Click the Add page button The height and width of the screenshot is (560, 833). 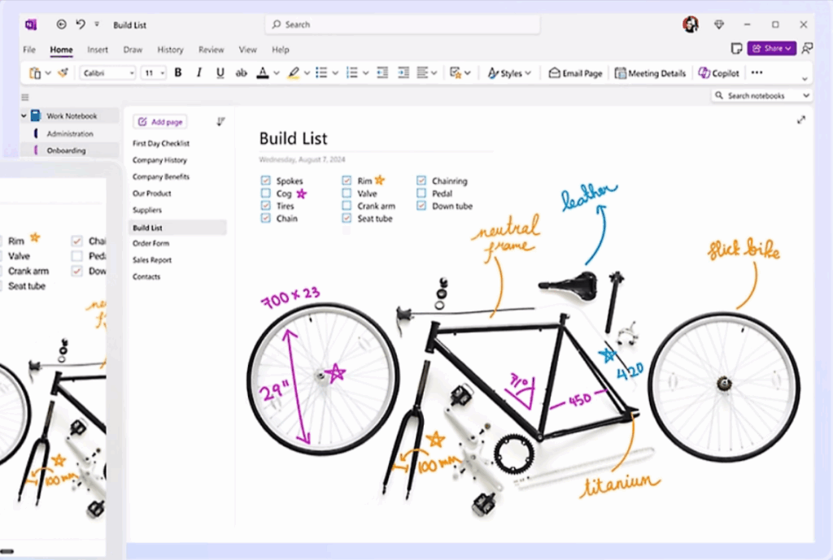pyautogui.click(x=159, y=120)
